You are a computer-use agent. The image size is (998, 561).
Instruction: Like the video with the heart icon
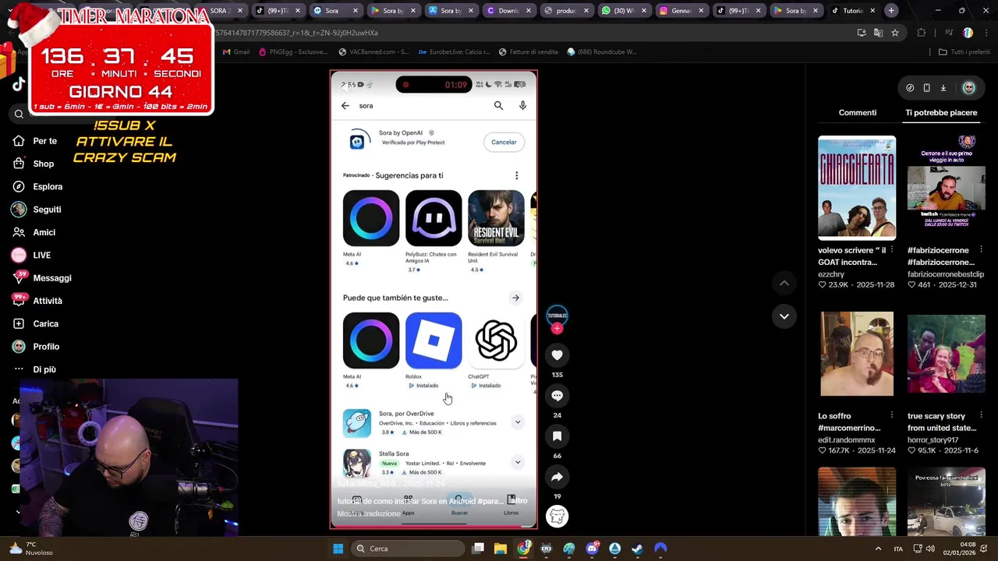coord(557,355)
